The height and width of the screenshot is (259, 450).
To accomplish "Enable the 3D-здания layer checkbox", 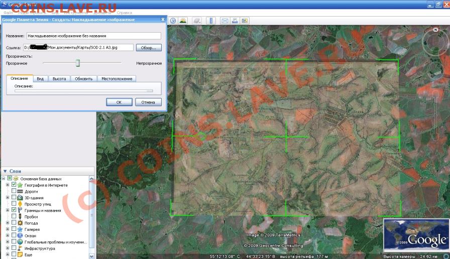I will coord(14,197).
